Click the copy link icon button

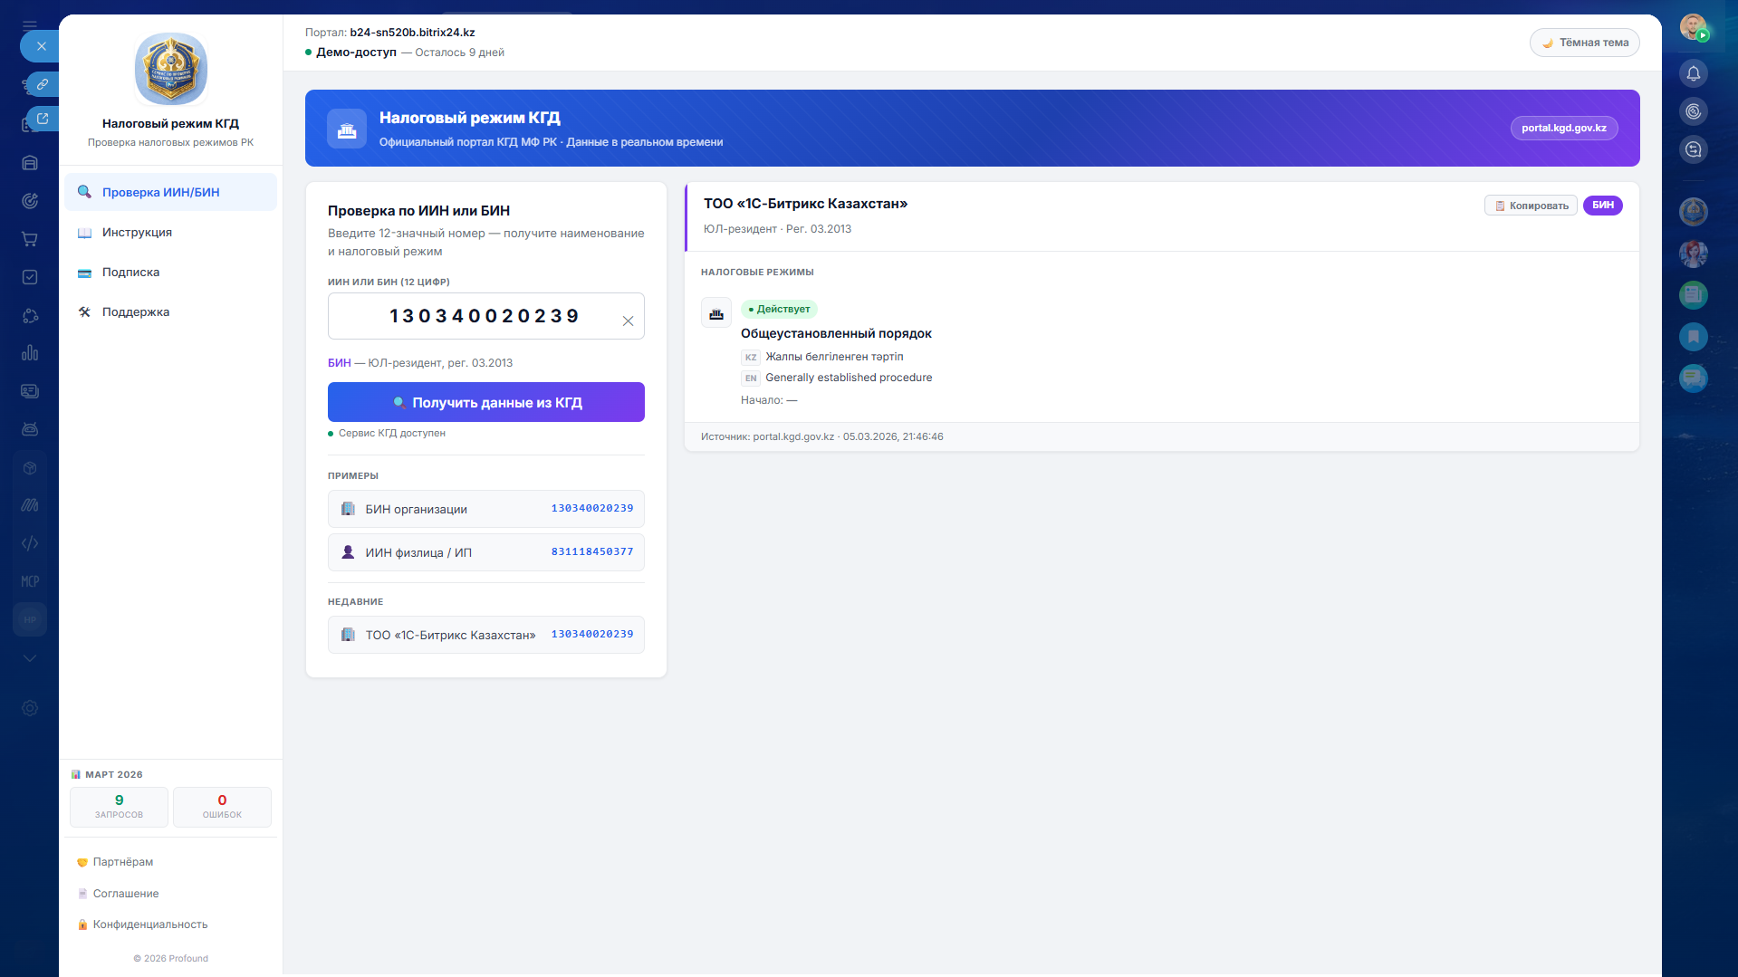pyautogui.click(x=42, y=84)
